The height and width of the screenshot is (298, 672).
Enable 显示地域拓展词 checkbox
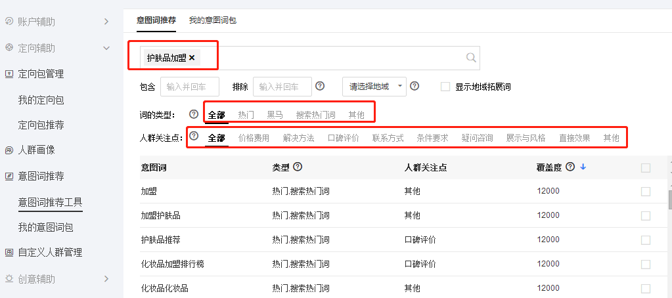[x=445, y=87]
